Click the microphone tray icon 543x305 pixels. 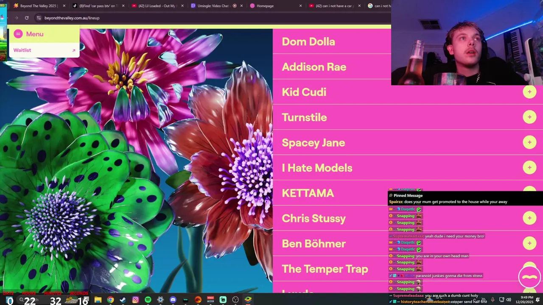click(493, 300)
